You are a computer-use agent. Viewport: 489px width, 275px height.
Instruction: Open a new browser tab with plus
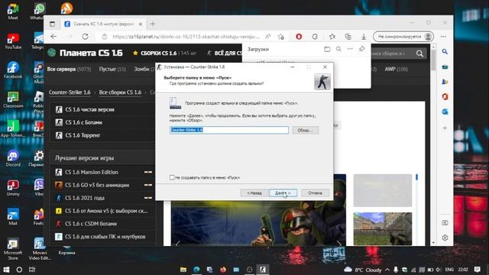pyautogui.click(x=153, y=24)
